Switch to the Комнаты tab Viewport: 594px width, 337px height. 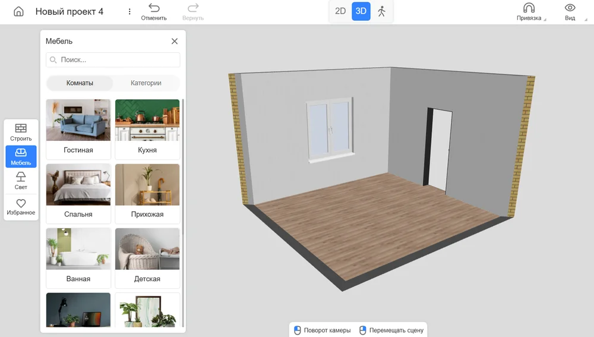point(80,83)
